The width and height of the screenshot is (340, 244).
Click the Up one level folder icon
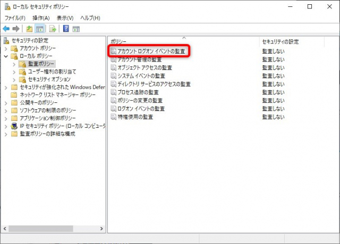coord(29,29)
